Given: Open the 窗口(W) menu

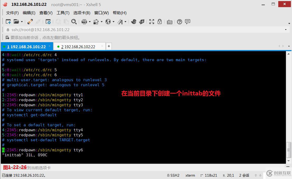Looking at the screenshot, I should 101,13.
